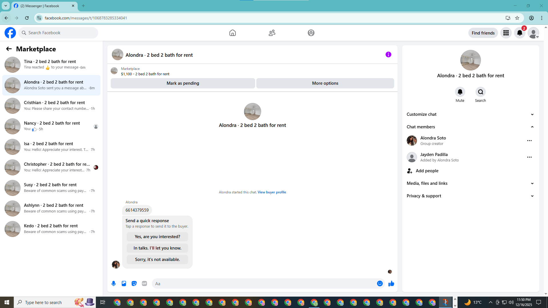Screen dimensions: 548x308
Task: Collapse Chat members section
Action: (470, 127)
